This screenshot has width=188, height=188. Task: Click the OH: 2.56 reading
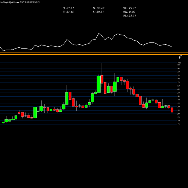129,12
